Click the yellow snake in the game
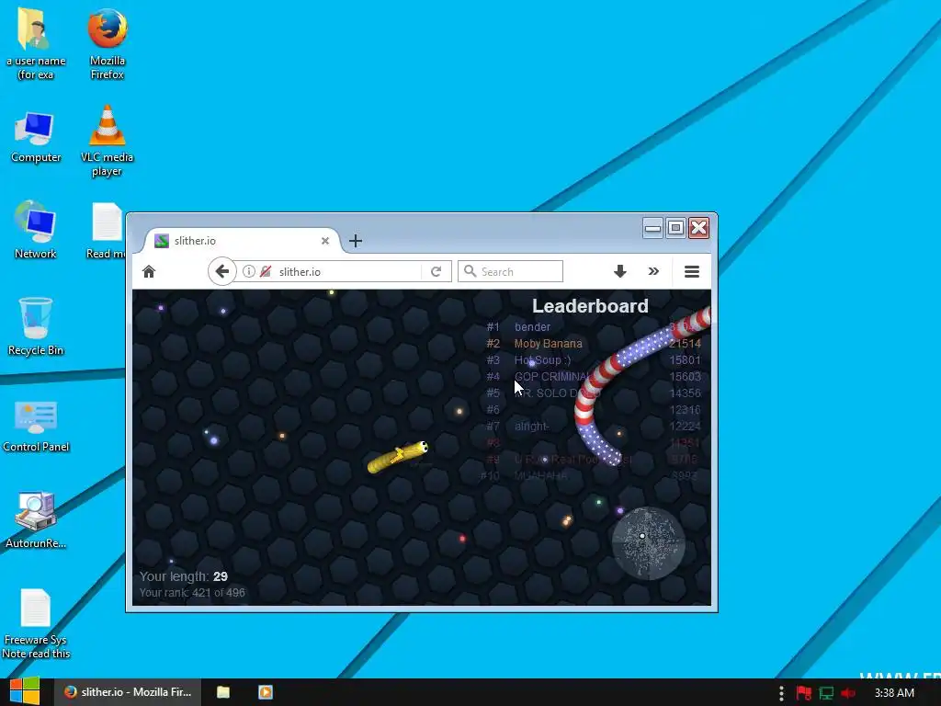The image size is (941, 706). tap(397, 457)
